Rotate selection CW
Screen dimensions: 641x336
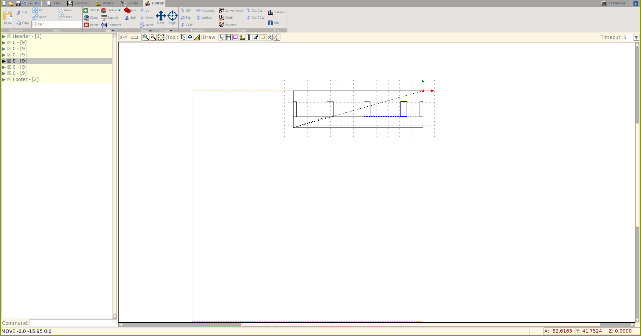tap(186, 11)
